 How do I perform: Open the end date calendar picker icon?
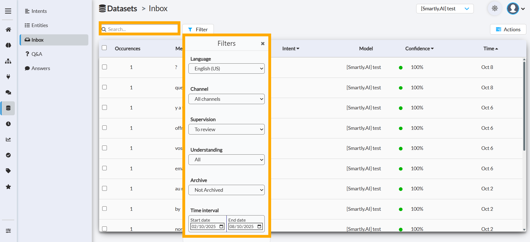pos(259,226)
